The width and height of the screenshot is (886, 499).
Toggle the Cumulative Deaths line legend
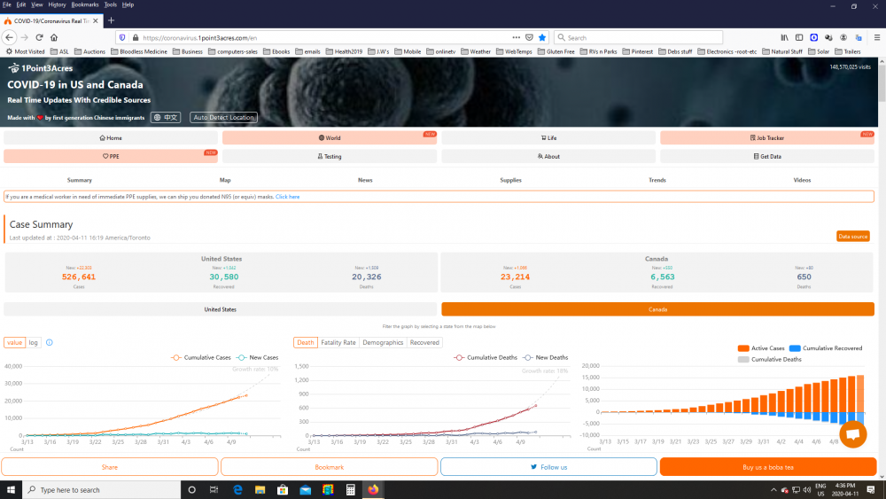point(485,357)
